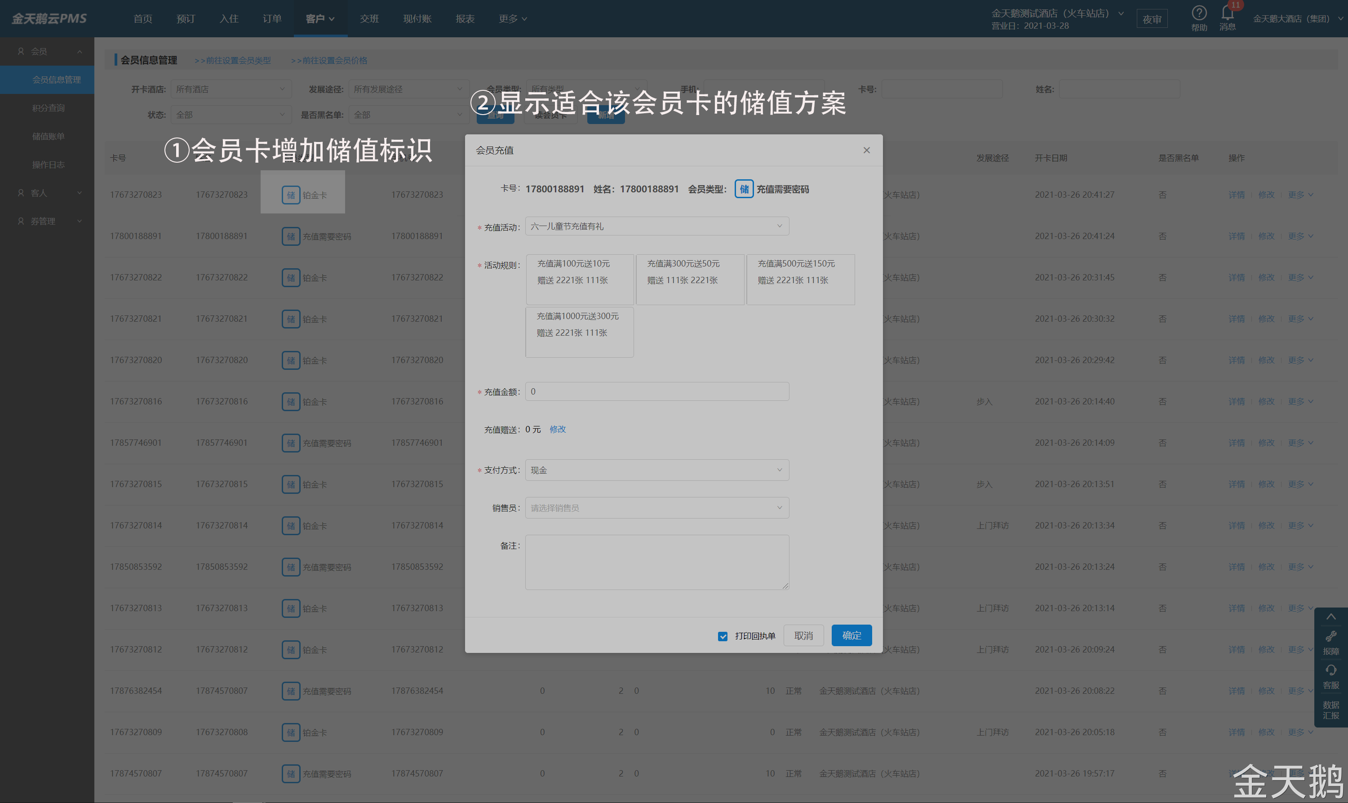The height and width of the screenshot is (803, 1348).
Task: Click the stored-value badge in row 17874570807
Action: pos(290,774)
